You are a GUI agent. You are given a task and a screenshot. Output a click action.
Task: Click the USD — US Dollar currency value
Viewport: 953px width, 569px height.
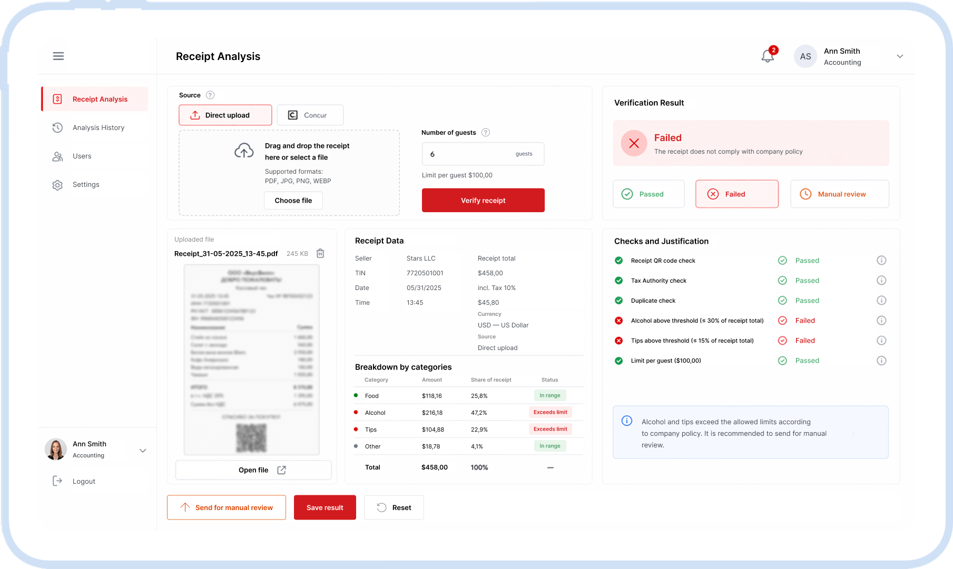pos(503,325)
